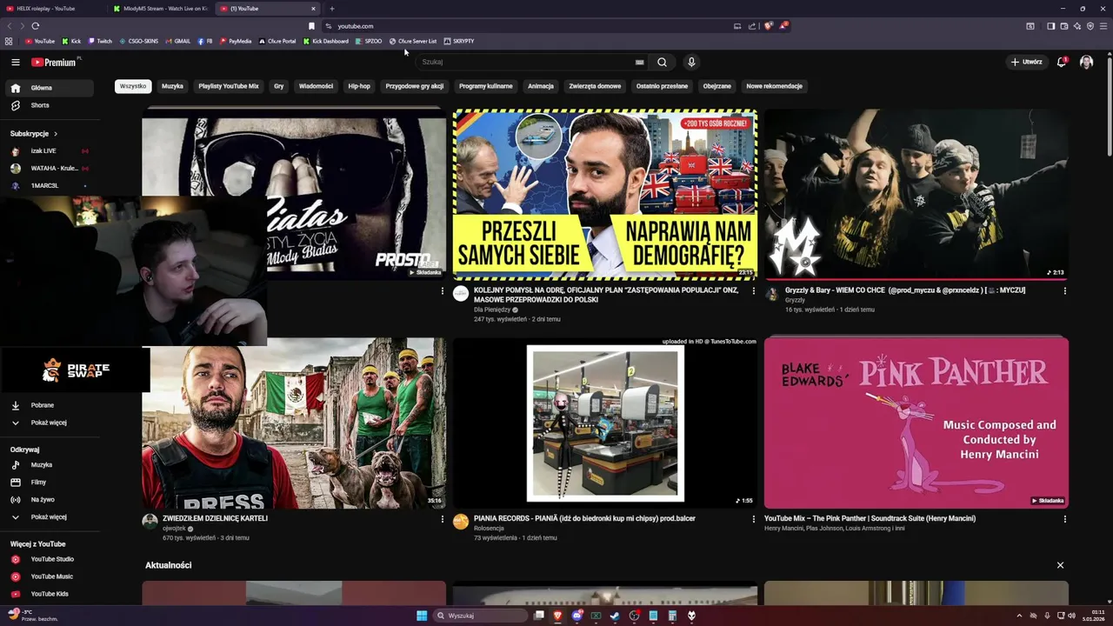Open WATAHA subscription channel
The height and width of the screenshot is (626, 1113).
tap(50, 168)
